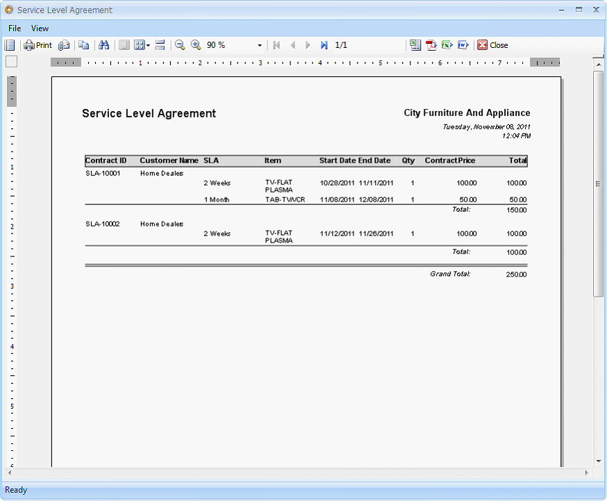Click the 1/1 page indicator
The height and width of the screenshot is (501, 607).
tap(341, 45)
